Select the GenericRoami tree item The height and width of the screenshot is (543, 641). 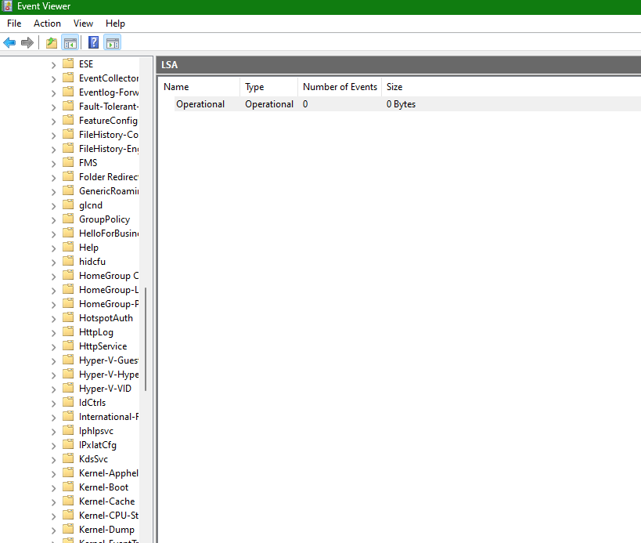[x=108, y=190]
